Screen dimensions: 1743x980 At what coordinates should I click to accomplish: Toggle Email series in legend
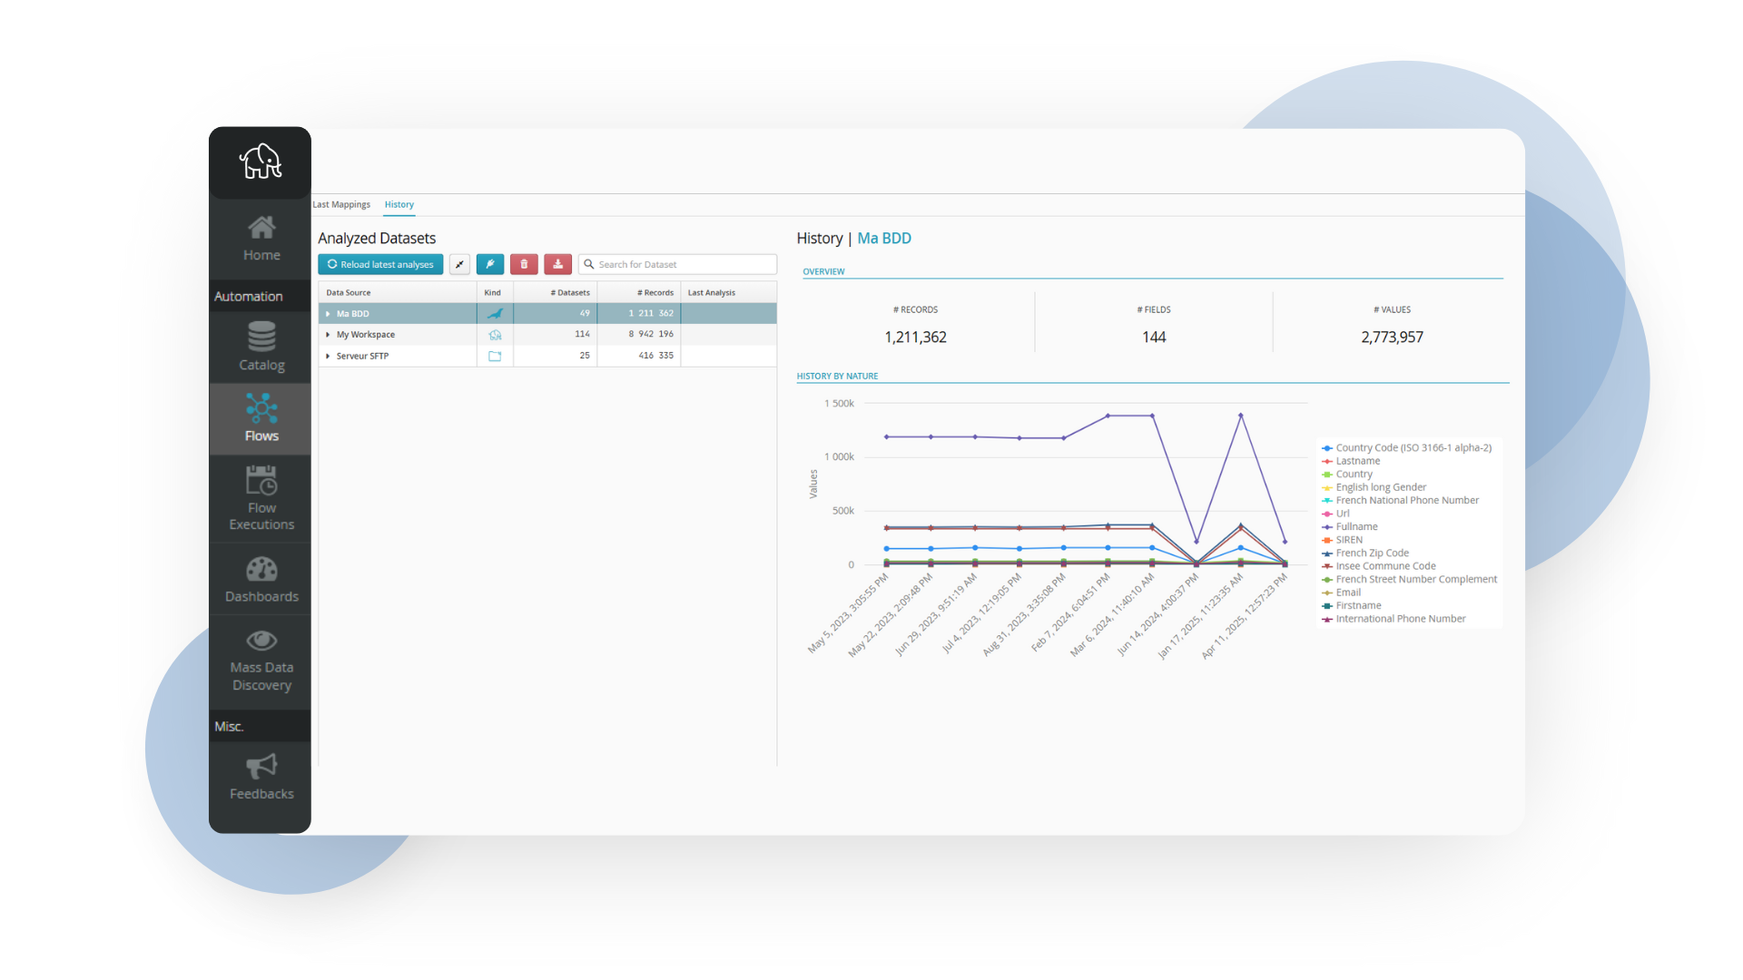1342,593
